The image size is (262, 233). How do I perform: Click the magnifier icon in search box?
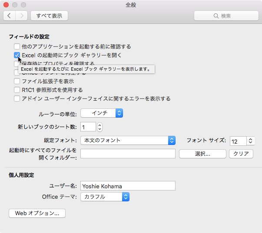point(216,16)
